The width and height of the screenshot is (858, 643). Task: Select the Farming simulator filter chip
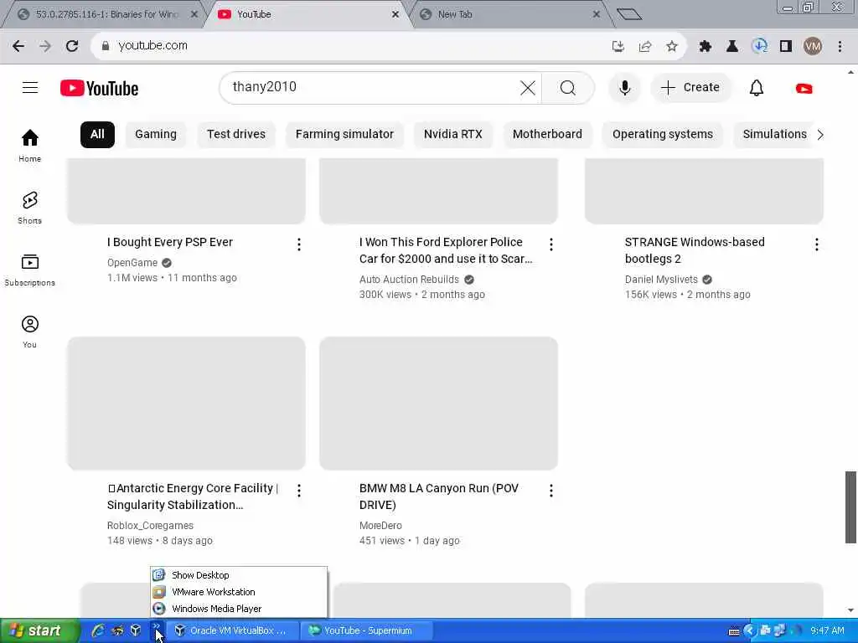[344, 135]
